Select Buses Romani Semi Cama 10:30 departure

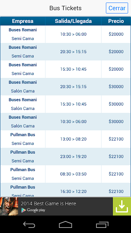click(65, 34)
